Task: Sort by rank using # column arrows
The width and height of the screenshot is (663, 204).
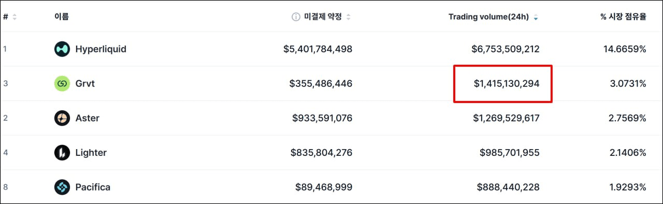Action: click(x=15, y=17)
